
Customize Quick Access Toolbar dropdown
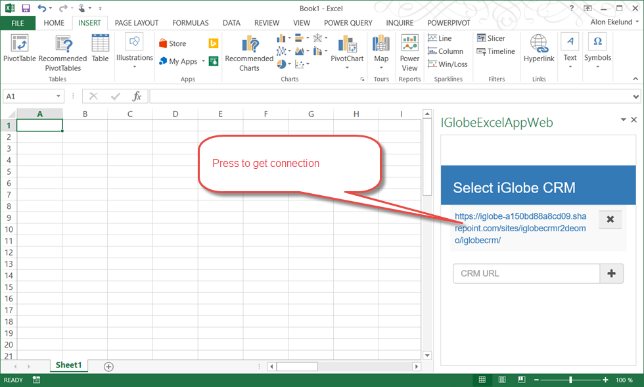(100, 9)
